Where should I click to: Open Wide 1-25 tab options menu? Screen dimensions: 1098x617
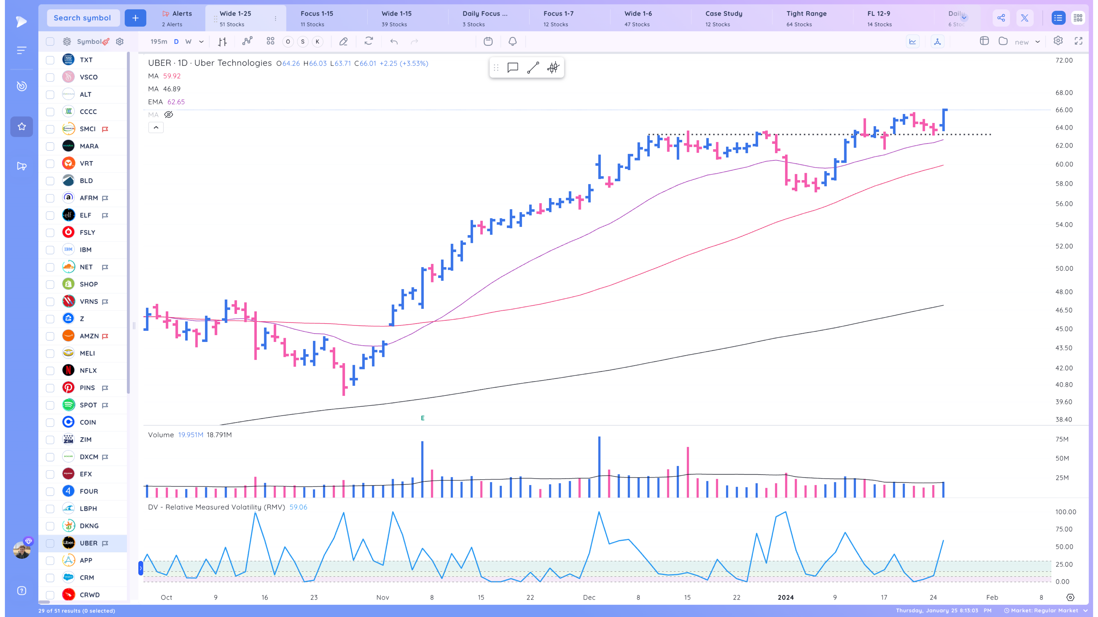click(x=275, y=18)
